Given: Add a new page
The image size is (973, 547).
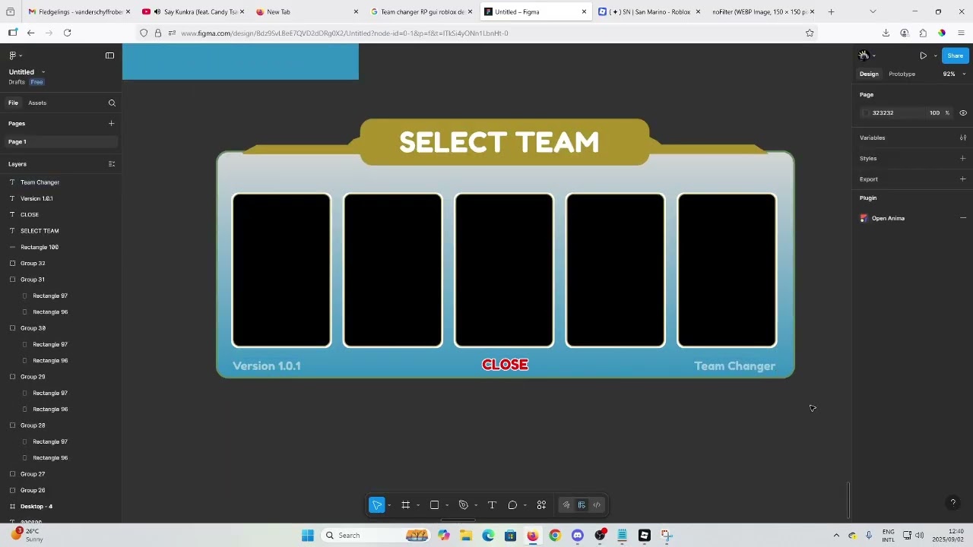Looking at the screenshot, I should click(x=111, y=123).
